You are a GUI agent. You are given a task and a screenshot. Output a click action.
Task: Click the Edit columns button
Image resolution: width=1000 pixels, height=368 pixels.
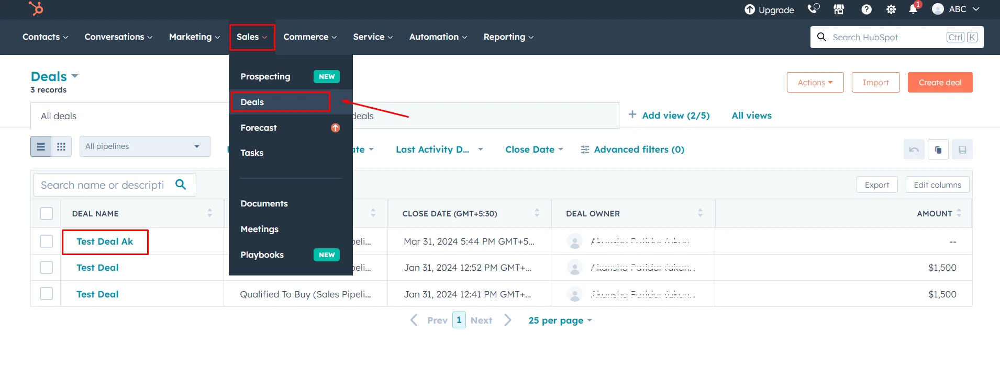937,185
